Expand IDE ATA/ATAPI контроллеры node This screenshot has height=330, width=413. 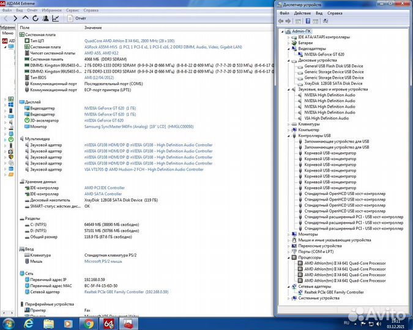coord(288,37)
